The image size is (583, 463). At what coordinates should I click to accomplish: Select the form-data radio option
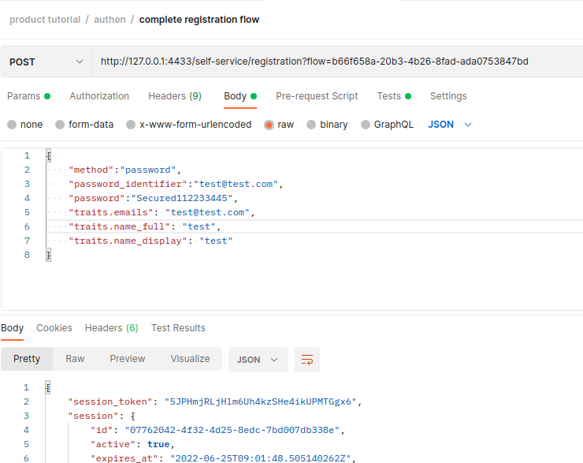(60, 125)
